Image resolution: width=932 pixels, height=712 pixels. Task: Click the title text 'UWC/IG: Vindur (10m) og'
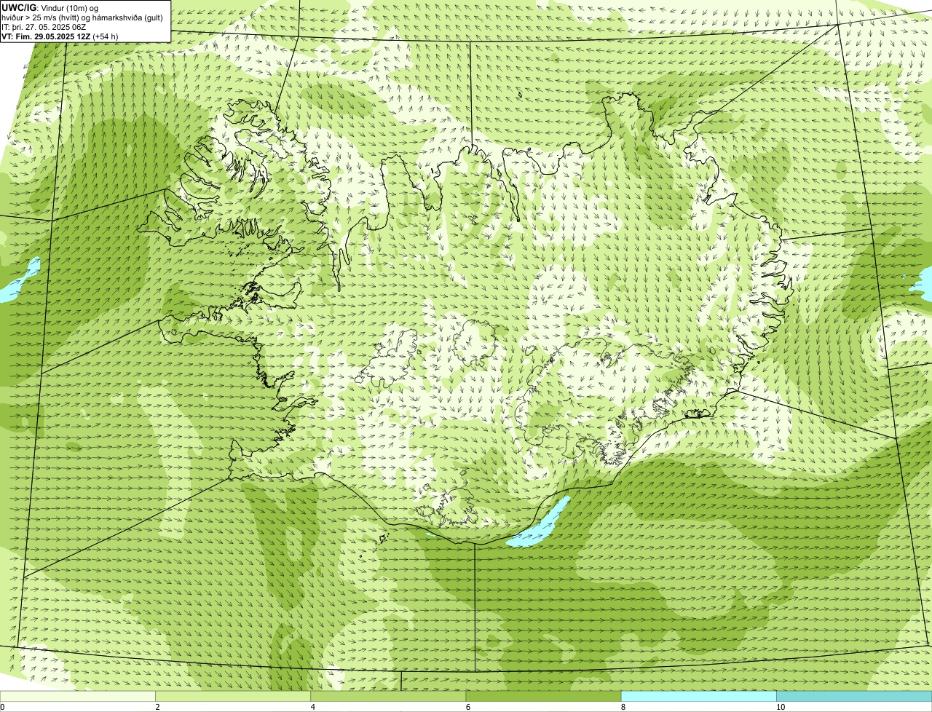(50, 8)
